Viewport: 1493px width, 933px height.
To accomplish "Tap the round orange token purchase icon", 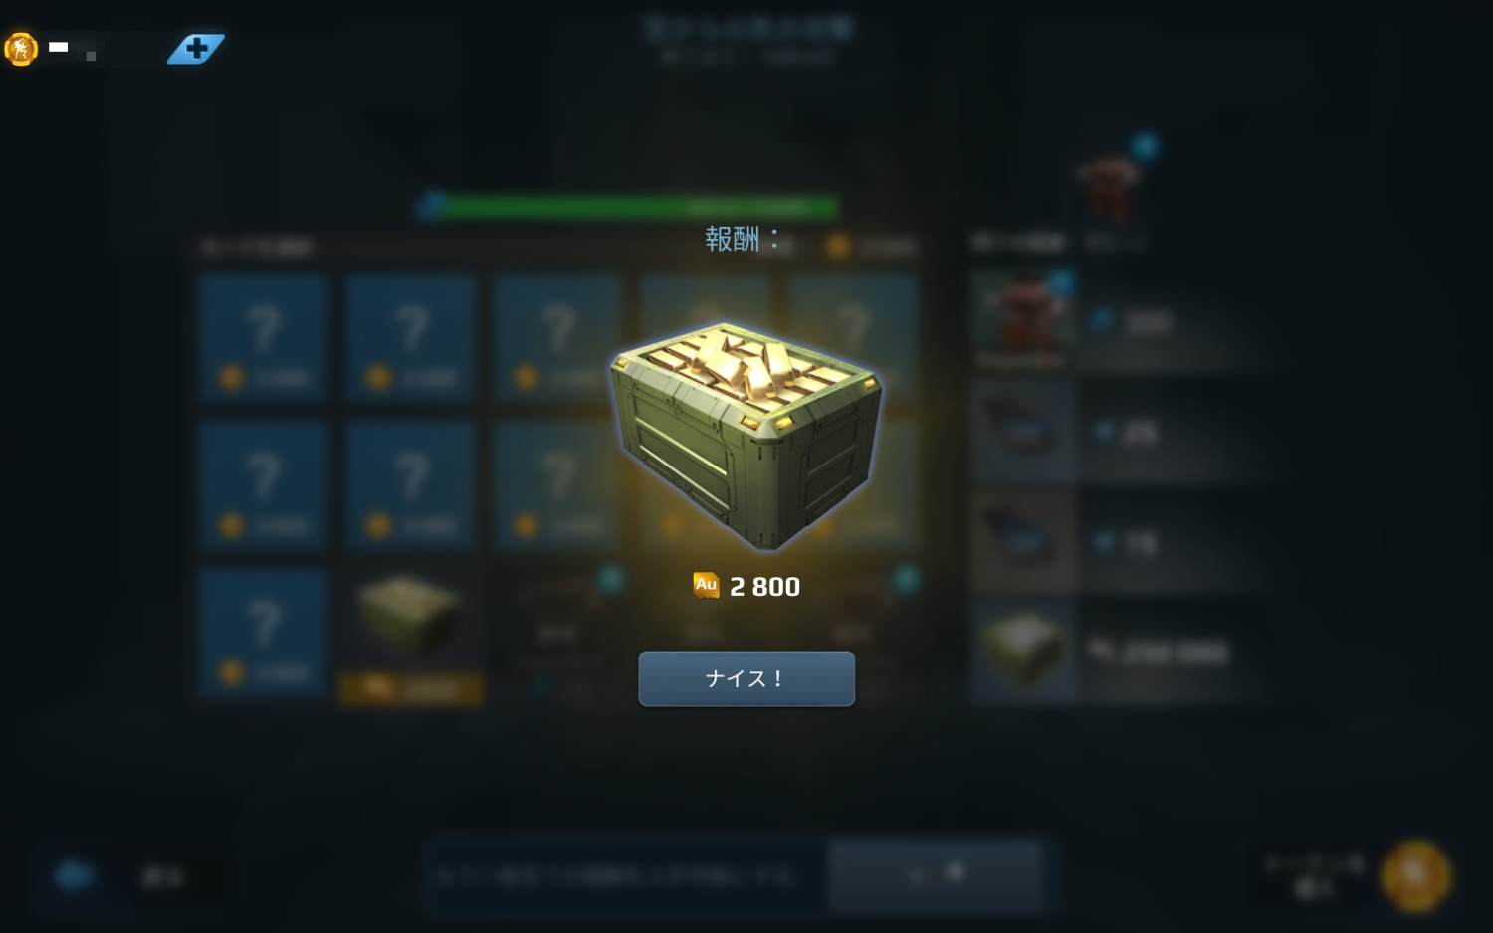I will [1415, 875].
